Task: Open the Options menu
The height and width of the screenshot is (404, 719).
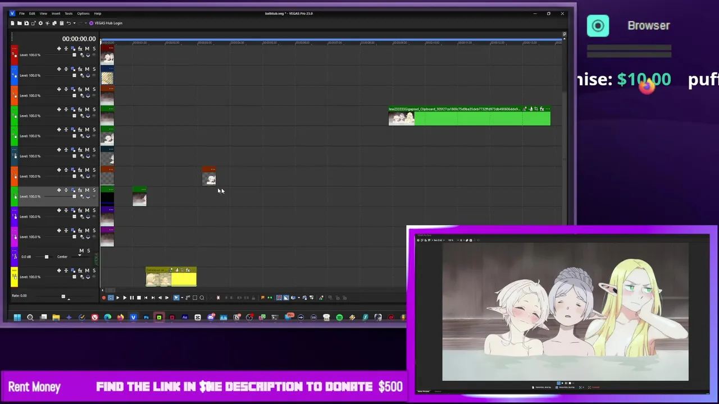Action: 83,13
